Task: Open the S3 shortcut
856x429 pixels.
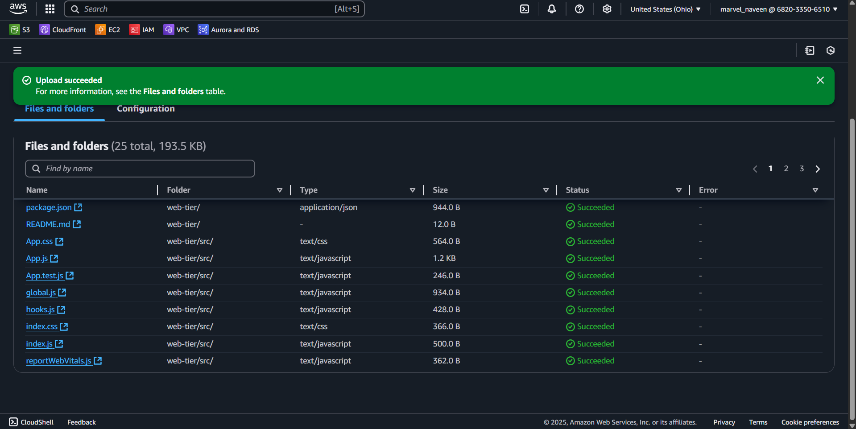Action: click(20, 30)
